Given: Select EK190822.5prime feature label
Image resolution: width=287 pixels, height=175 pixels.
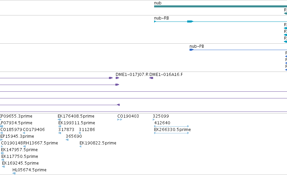Looking at the screenshot, I should [98, 143].
